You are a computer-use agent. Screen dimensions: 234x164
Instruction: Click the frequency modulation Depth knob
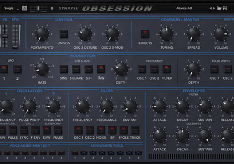(x=121, y=69)
